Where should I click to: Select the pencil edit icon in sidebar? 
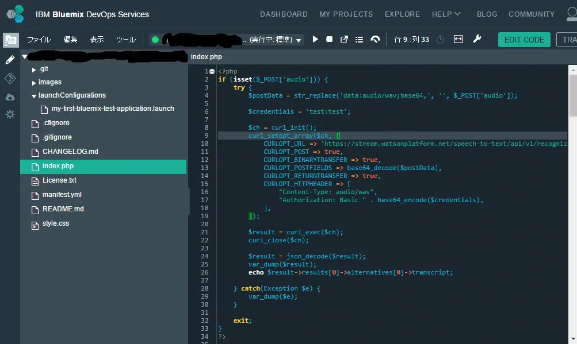10,60
